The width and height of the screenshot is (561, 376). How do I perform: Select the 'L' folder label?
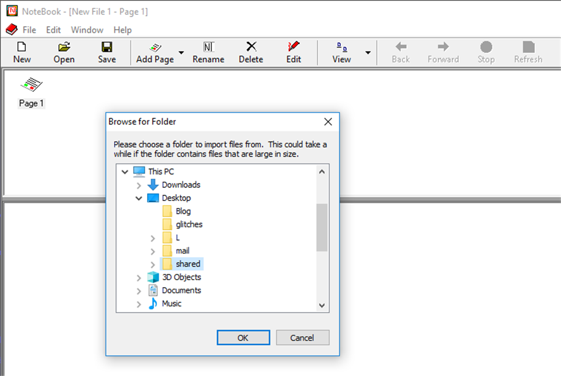point(178,238)
